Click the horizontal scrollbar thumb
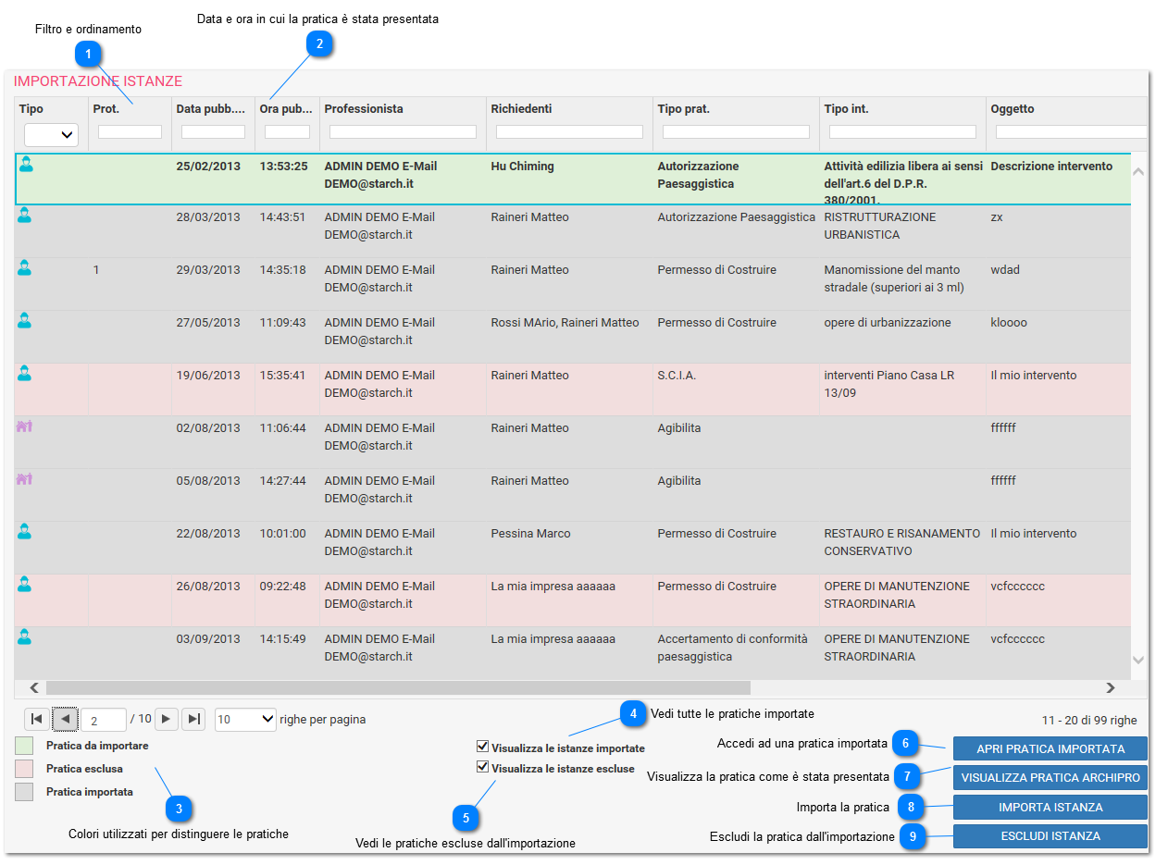 pos(398,687)
